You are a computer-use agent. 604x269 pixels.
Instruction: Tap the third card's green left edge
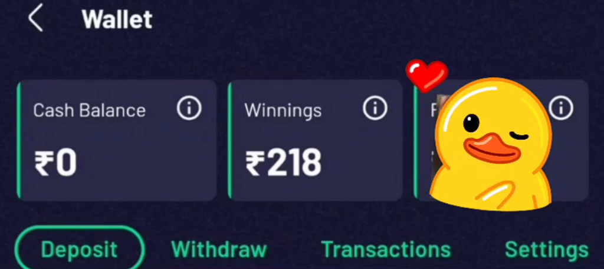tap(416, 142)
